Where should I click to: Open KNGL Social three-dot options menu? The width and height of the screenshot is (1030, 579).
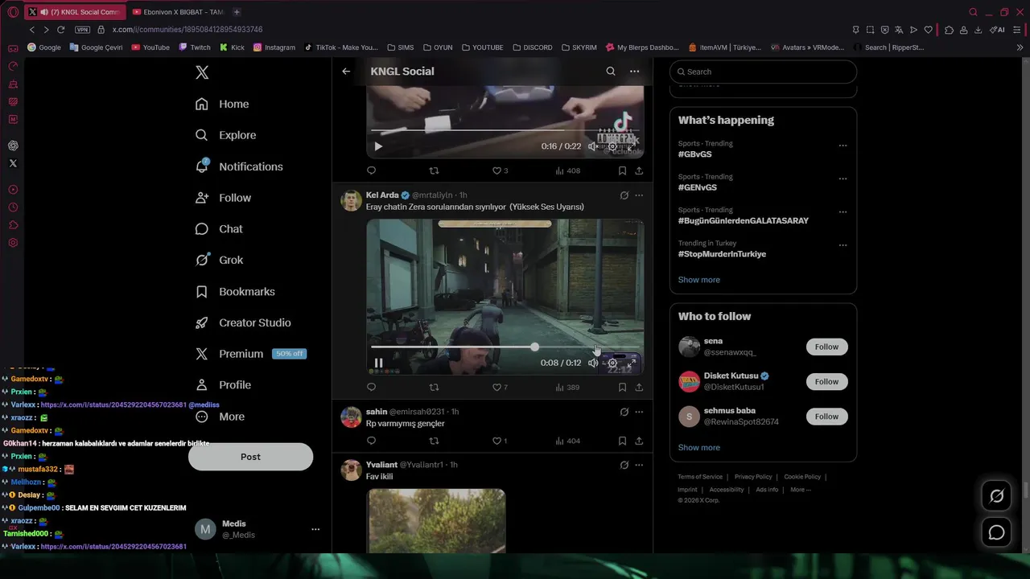coord(635,72)
